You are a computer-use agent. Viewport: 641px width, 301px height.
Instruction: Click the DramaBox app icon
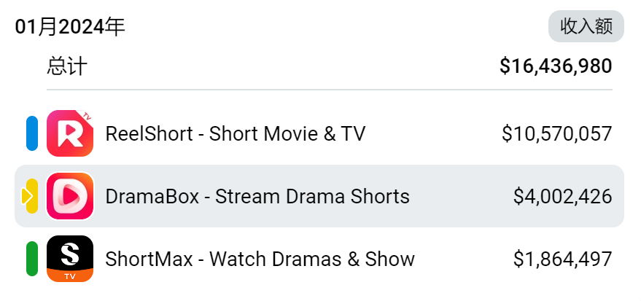pyautogui.click(x=70, y=196)
